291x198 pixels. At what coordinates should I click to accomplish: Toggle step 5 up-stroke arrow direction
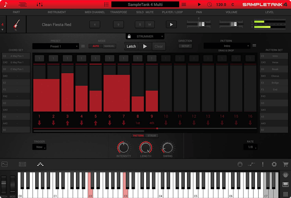click(x=96, y=123)
